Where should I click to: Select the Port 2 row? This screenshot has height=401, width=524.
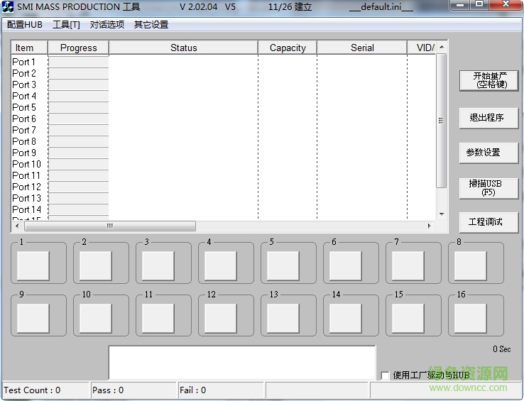click(224, 74)
